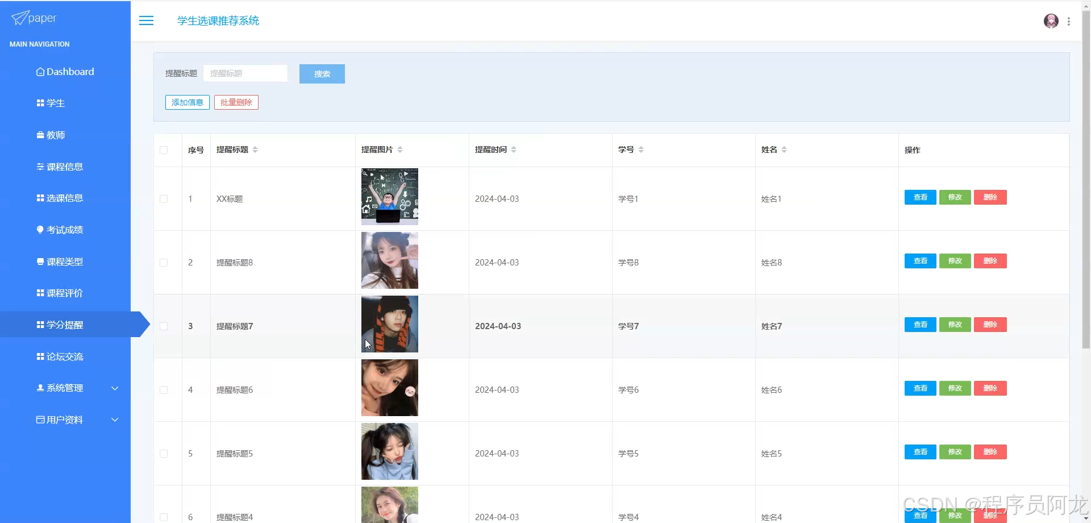This screenshot has width=1091, height=523.
Task: Click the 搜索 search button
Action: [x=322, y=74]
